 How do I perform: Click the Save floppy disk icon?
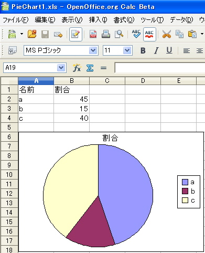point(45,34)
